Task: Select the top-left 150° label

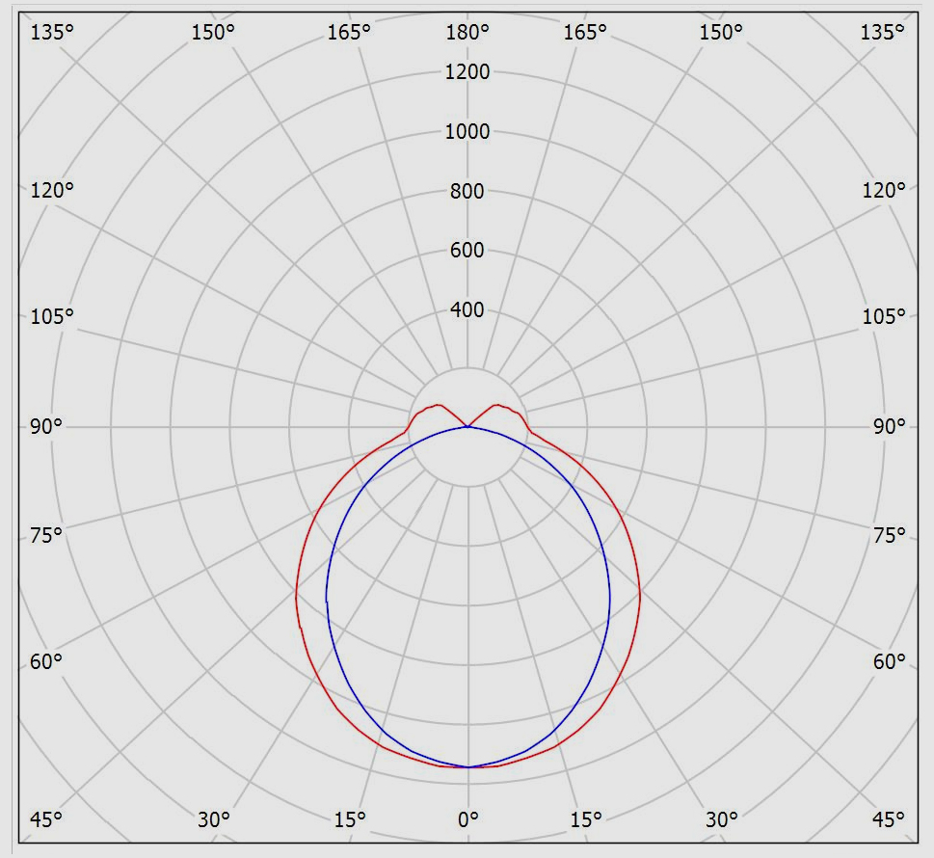Action: 213,33
